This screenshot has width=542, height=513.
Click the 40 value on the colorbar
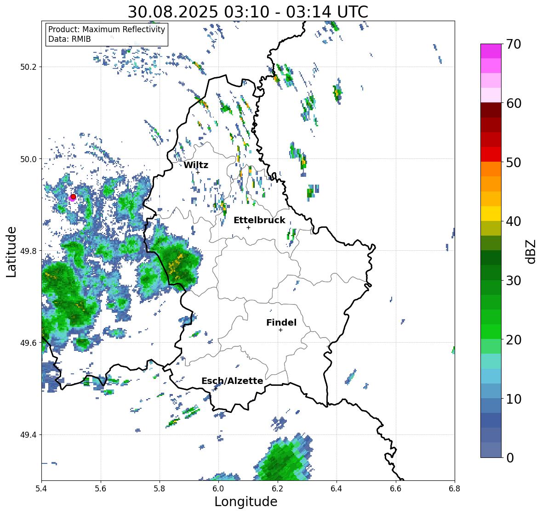513,221
